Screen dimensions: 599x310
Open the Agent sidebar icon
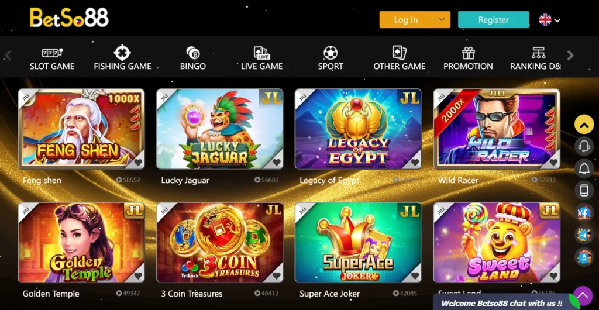[x=584, y=257]
